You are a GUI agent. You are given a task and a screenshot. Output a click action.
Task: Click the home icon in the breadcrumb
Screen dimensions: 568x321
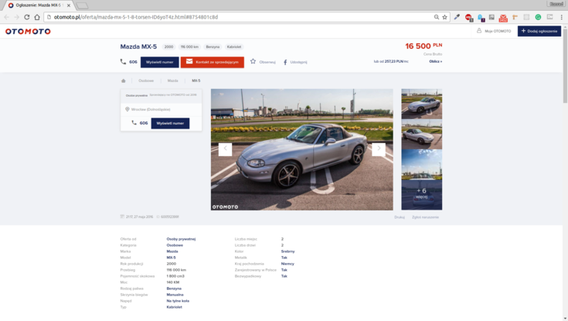[123, 80]
